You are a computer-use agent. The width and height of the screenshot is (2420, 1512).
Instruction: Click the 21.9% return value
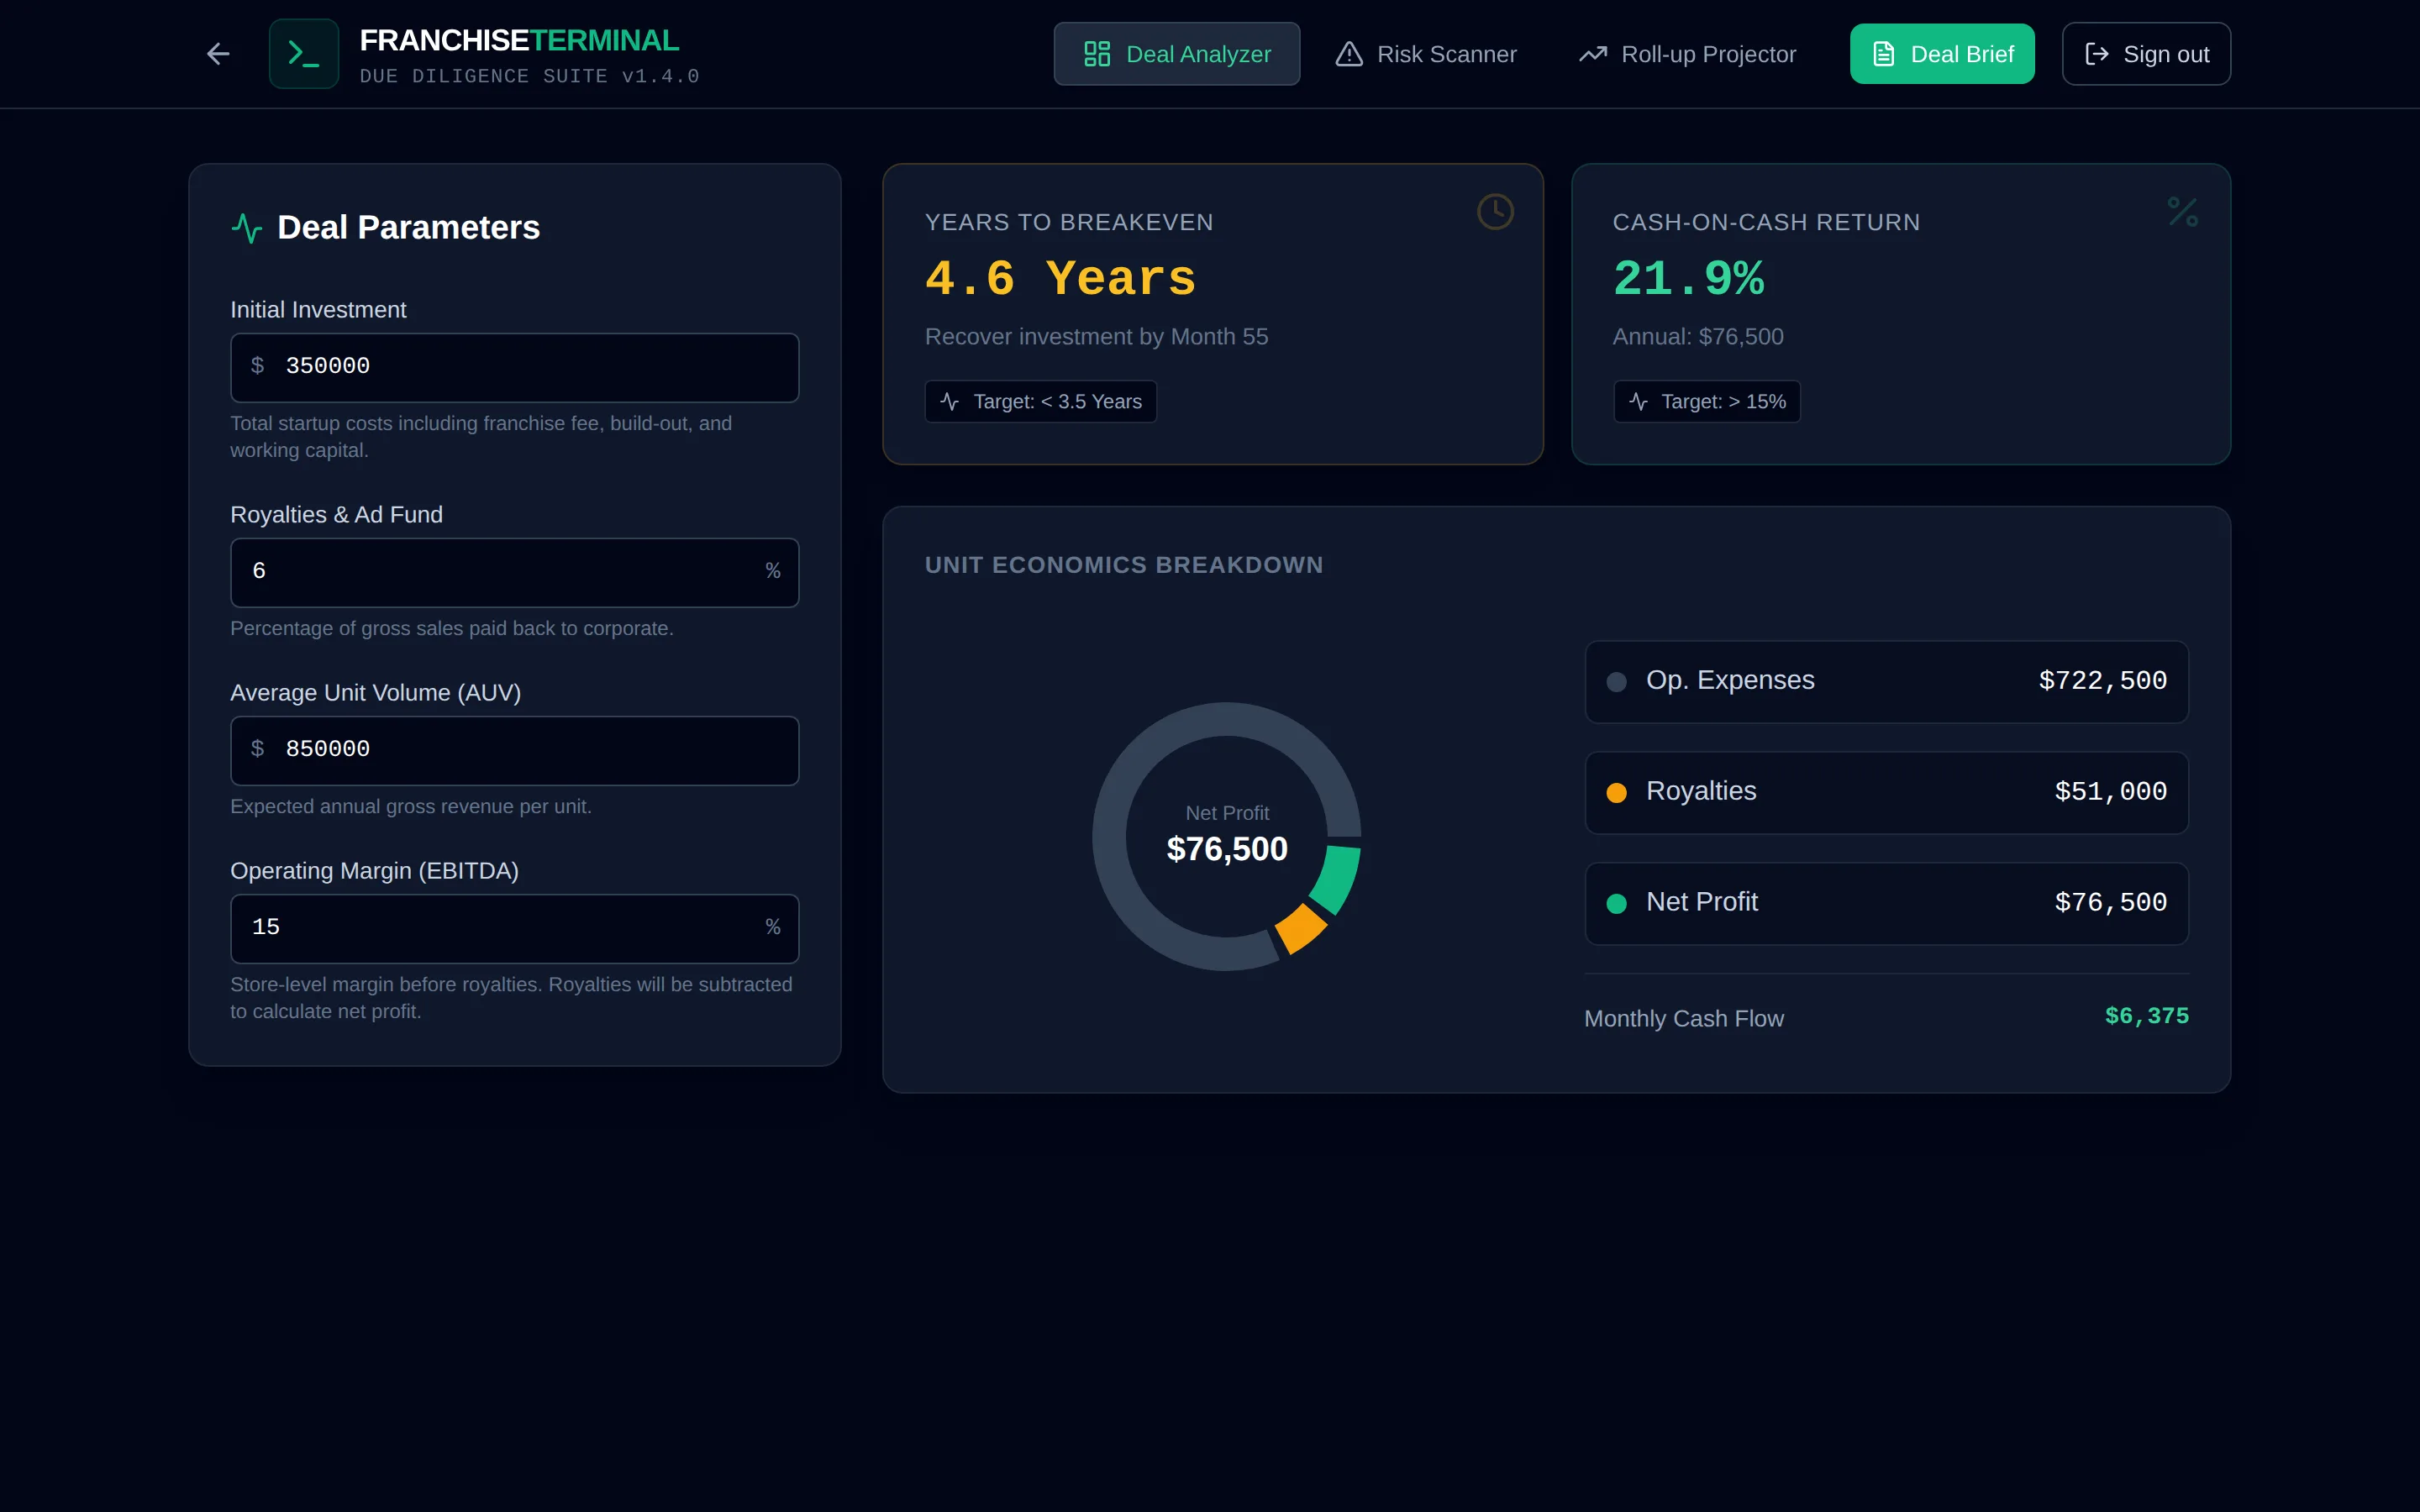click(1688, 279)
